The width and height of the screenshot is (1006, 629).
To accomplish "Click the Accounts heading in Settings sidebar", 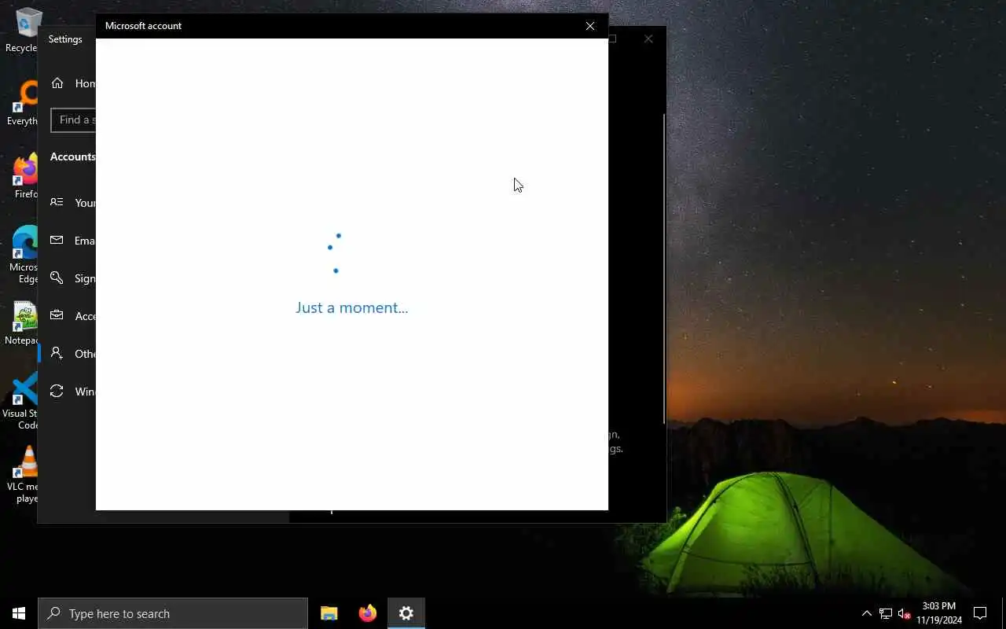I will (73, 156).
